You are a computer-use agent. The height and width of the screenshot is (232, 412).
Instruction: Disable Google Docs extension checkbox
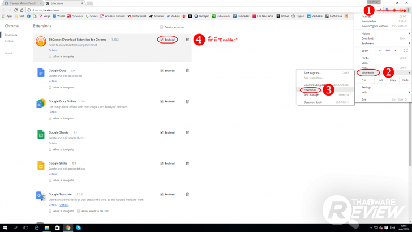point(162,71)
